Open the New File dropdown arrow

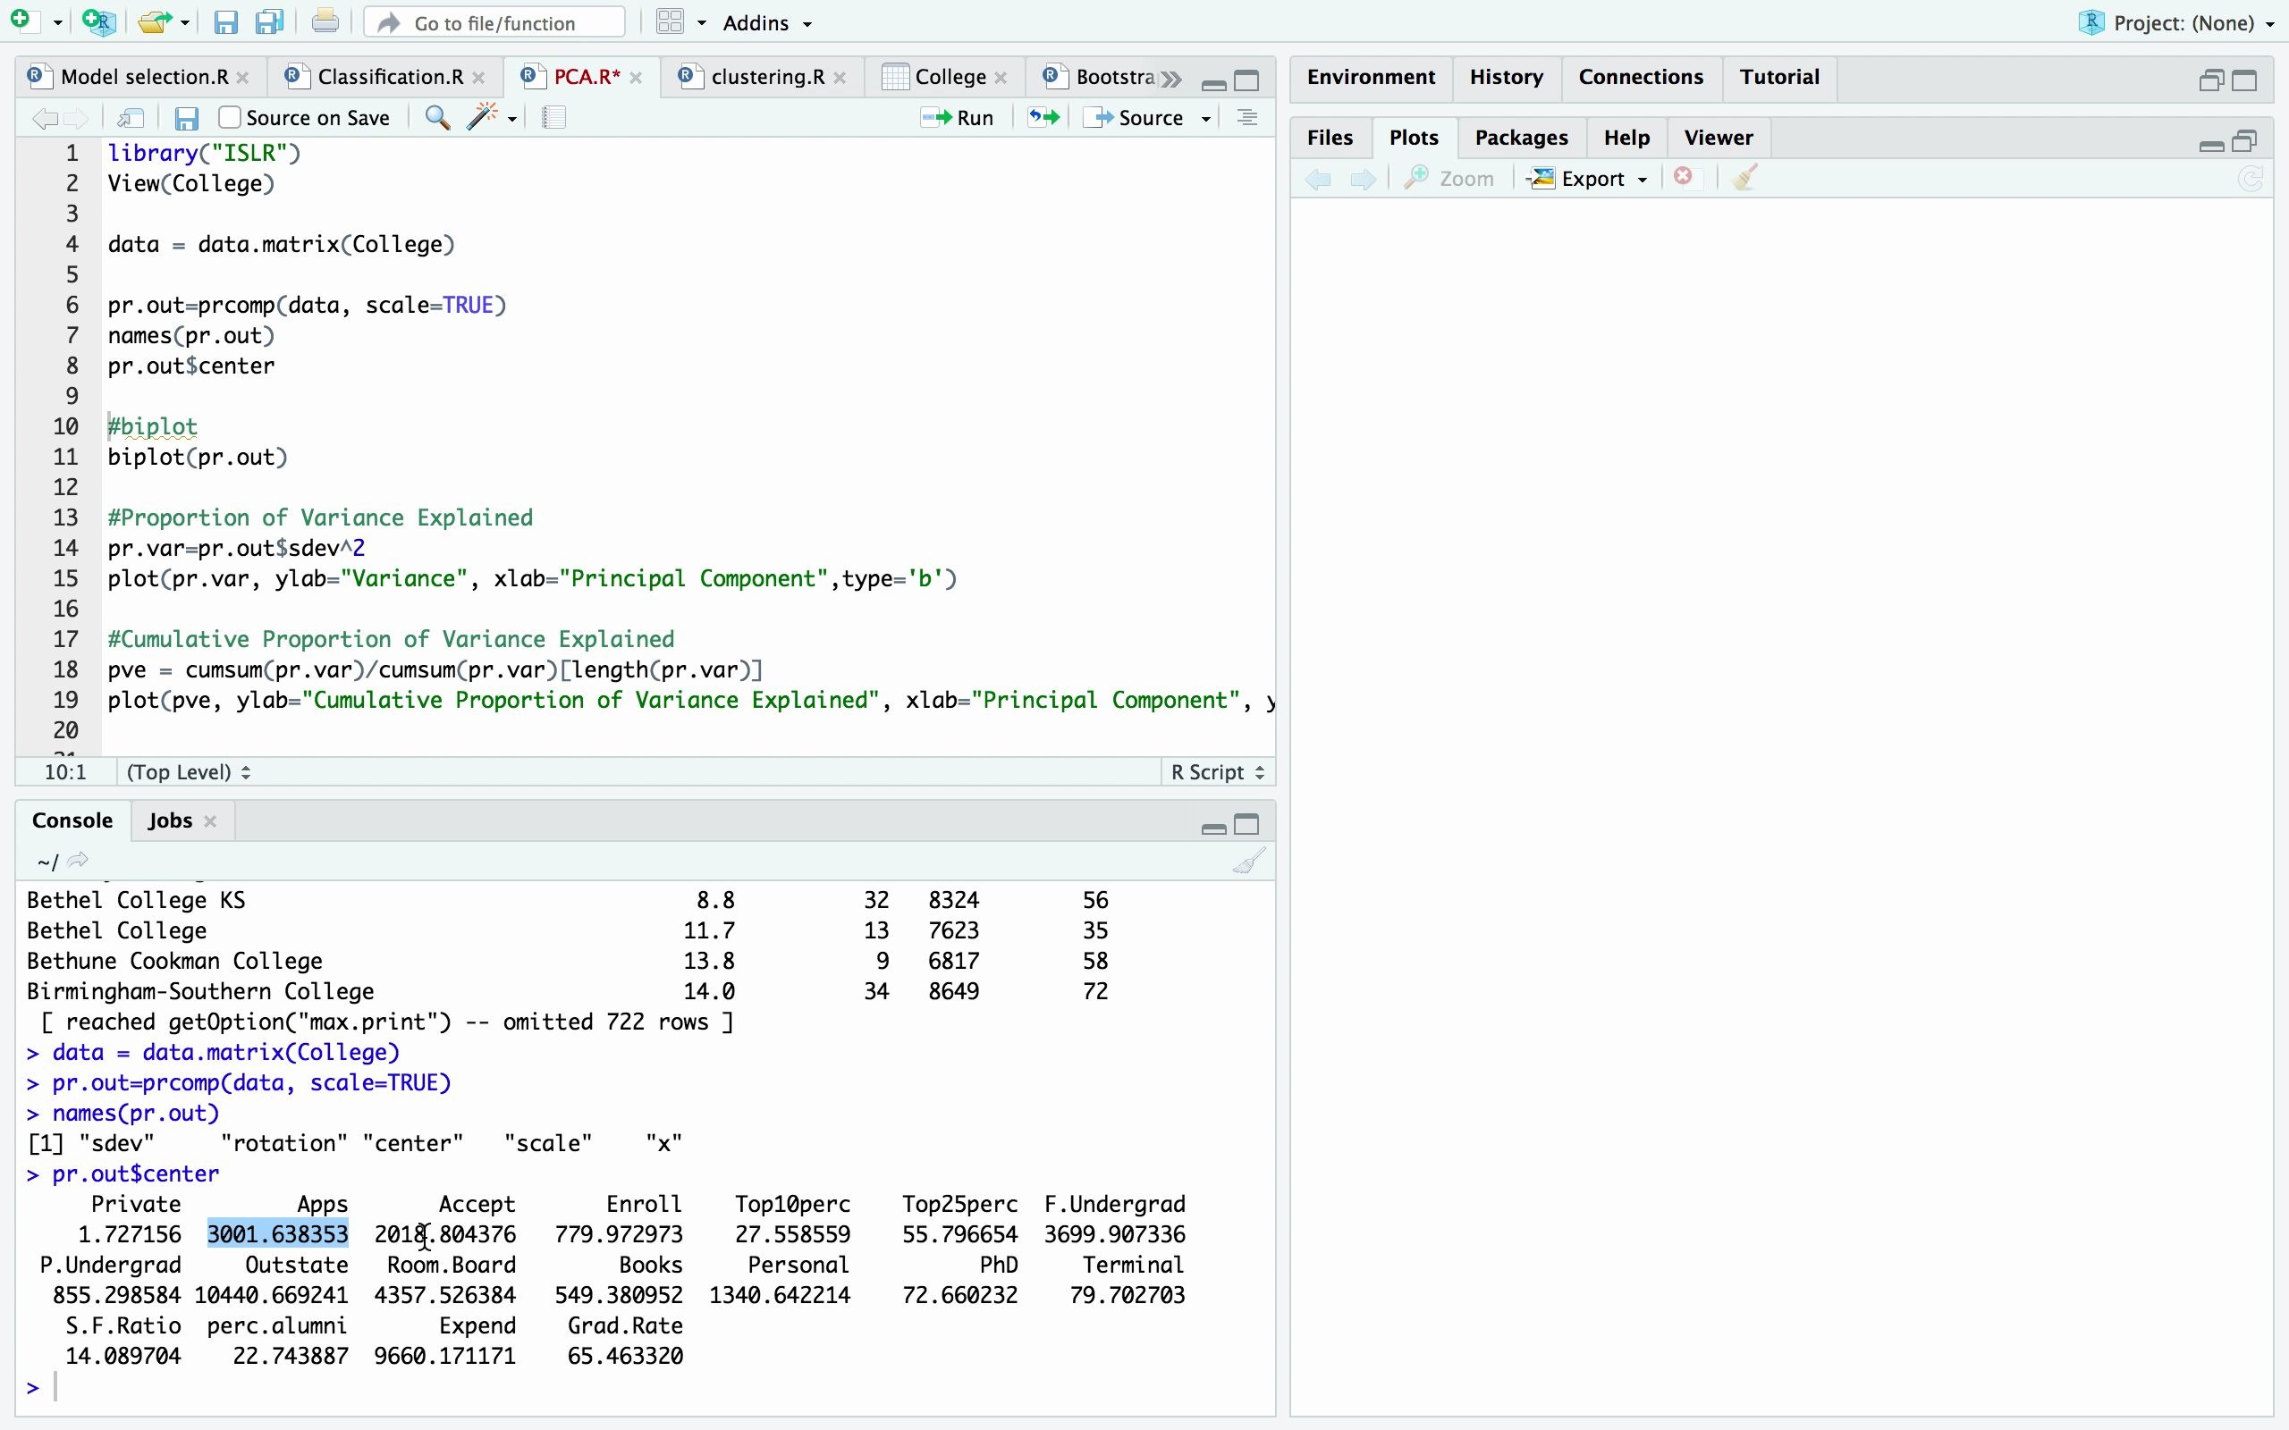coord(58,22)
